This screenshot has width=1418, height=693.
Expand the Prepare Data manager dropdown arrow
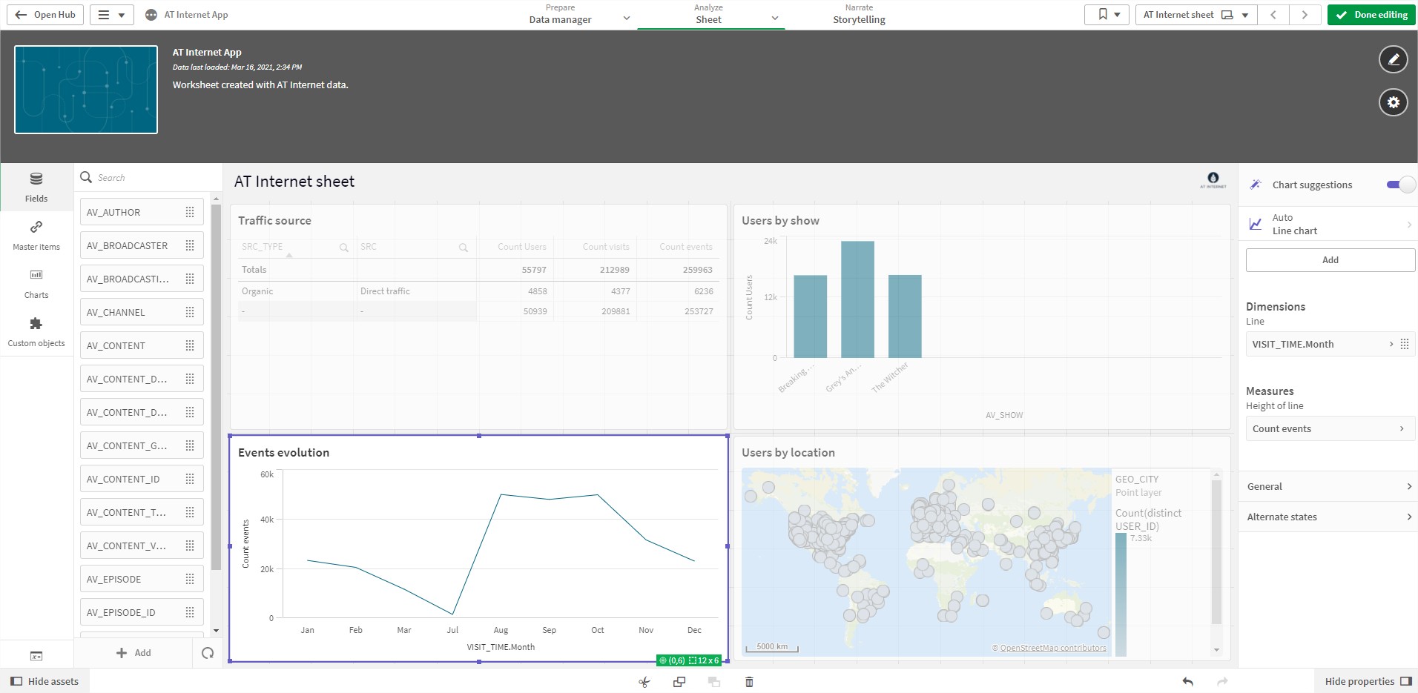[627, 19]
